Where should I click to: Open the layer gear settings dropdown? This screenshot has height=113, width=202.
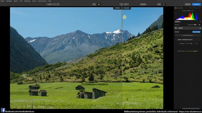coord(199,25)
